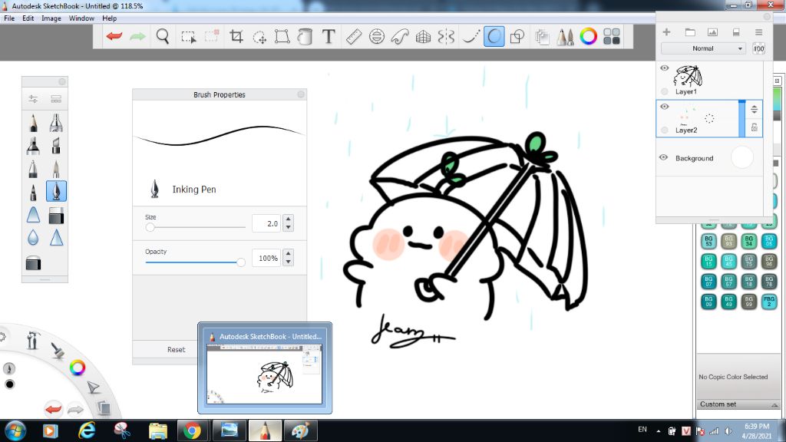Select the Text tool

click(x=329, y=36)
